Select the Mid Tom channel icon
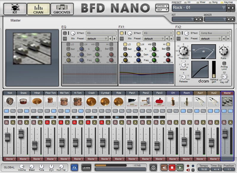This screenshot has width=237, height=173. pyautogui.click(x=64, y=101)
